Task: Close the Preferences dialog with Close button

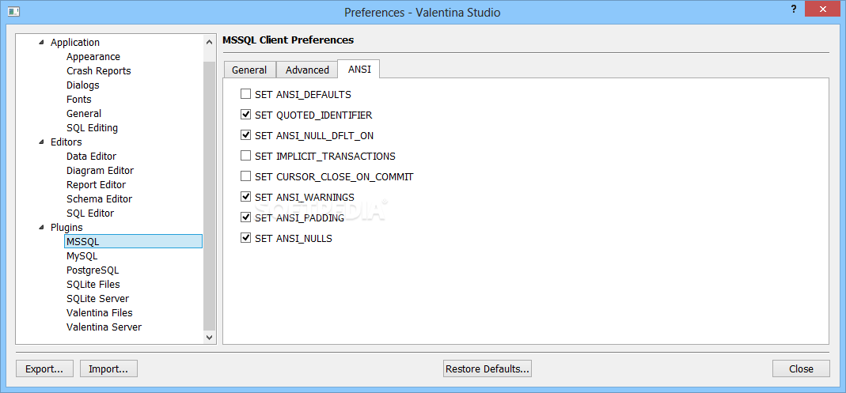Action: pyautogui.click(x=801, y=368)
